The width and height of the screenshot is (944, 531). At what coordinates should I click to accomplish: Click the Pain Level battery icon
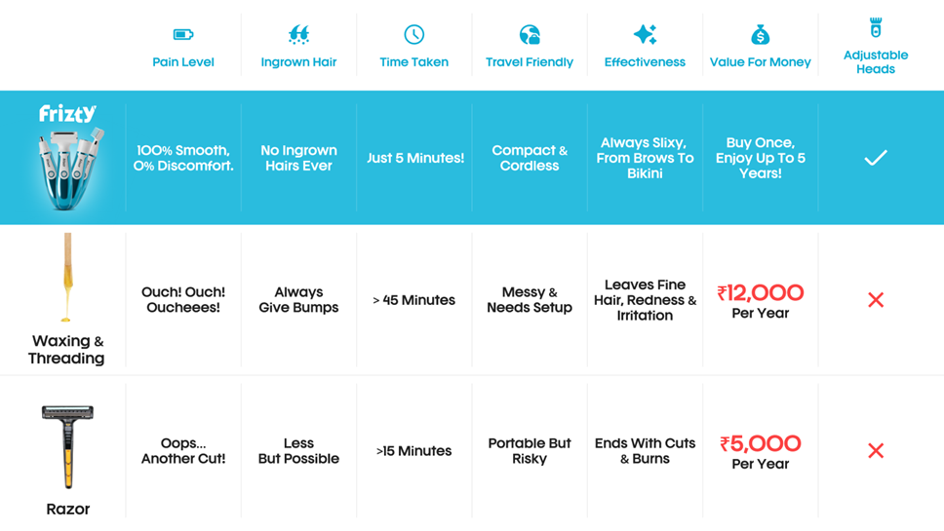pos(183,35)
